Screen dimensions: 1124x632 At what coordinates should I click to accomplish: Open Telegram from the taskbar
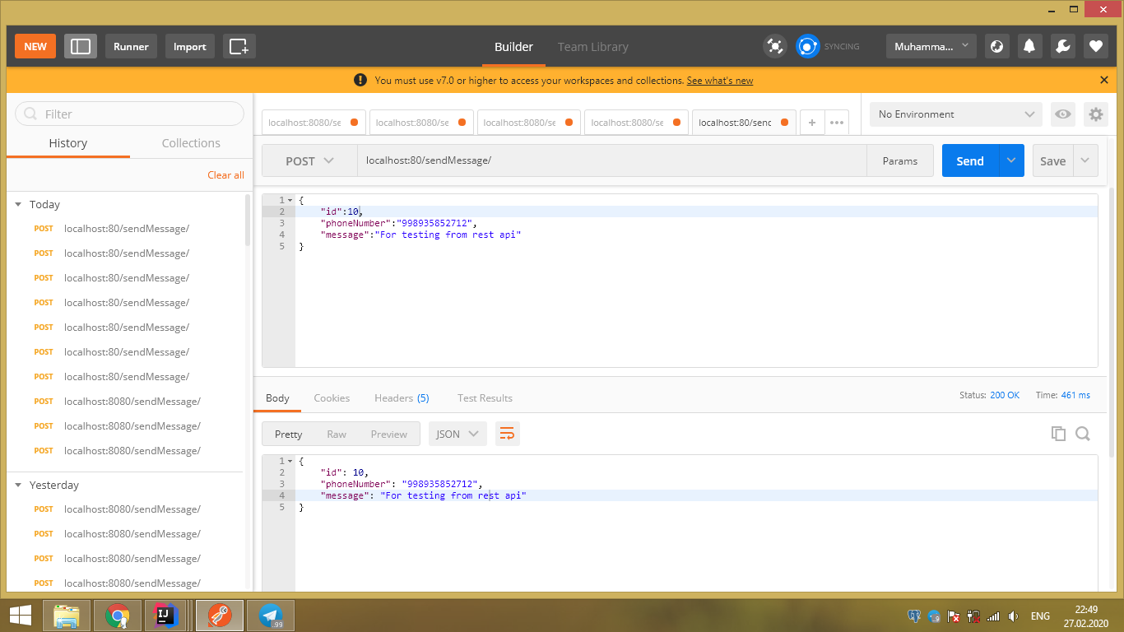(270, 616)
